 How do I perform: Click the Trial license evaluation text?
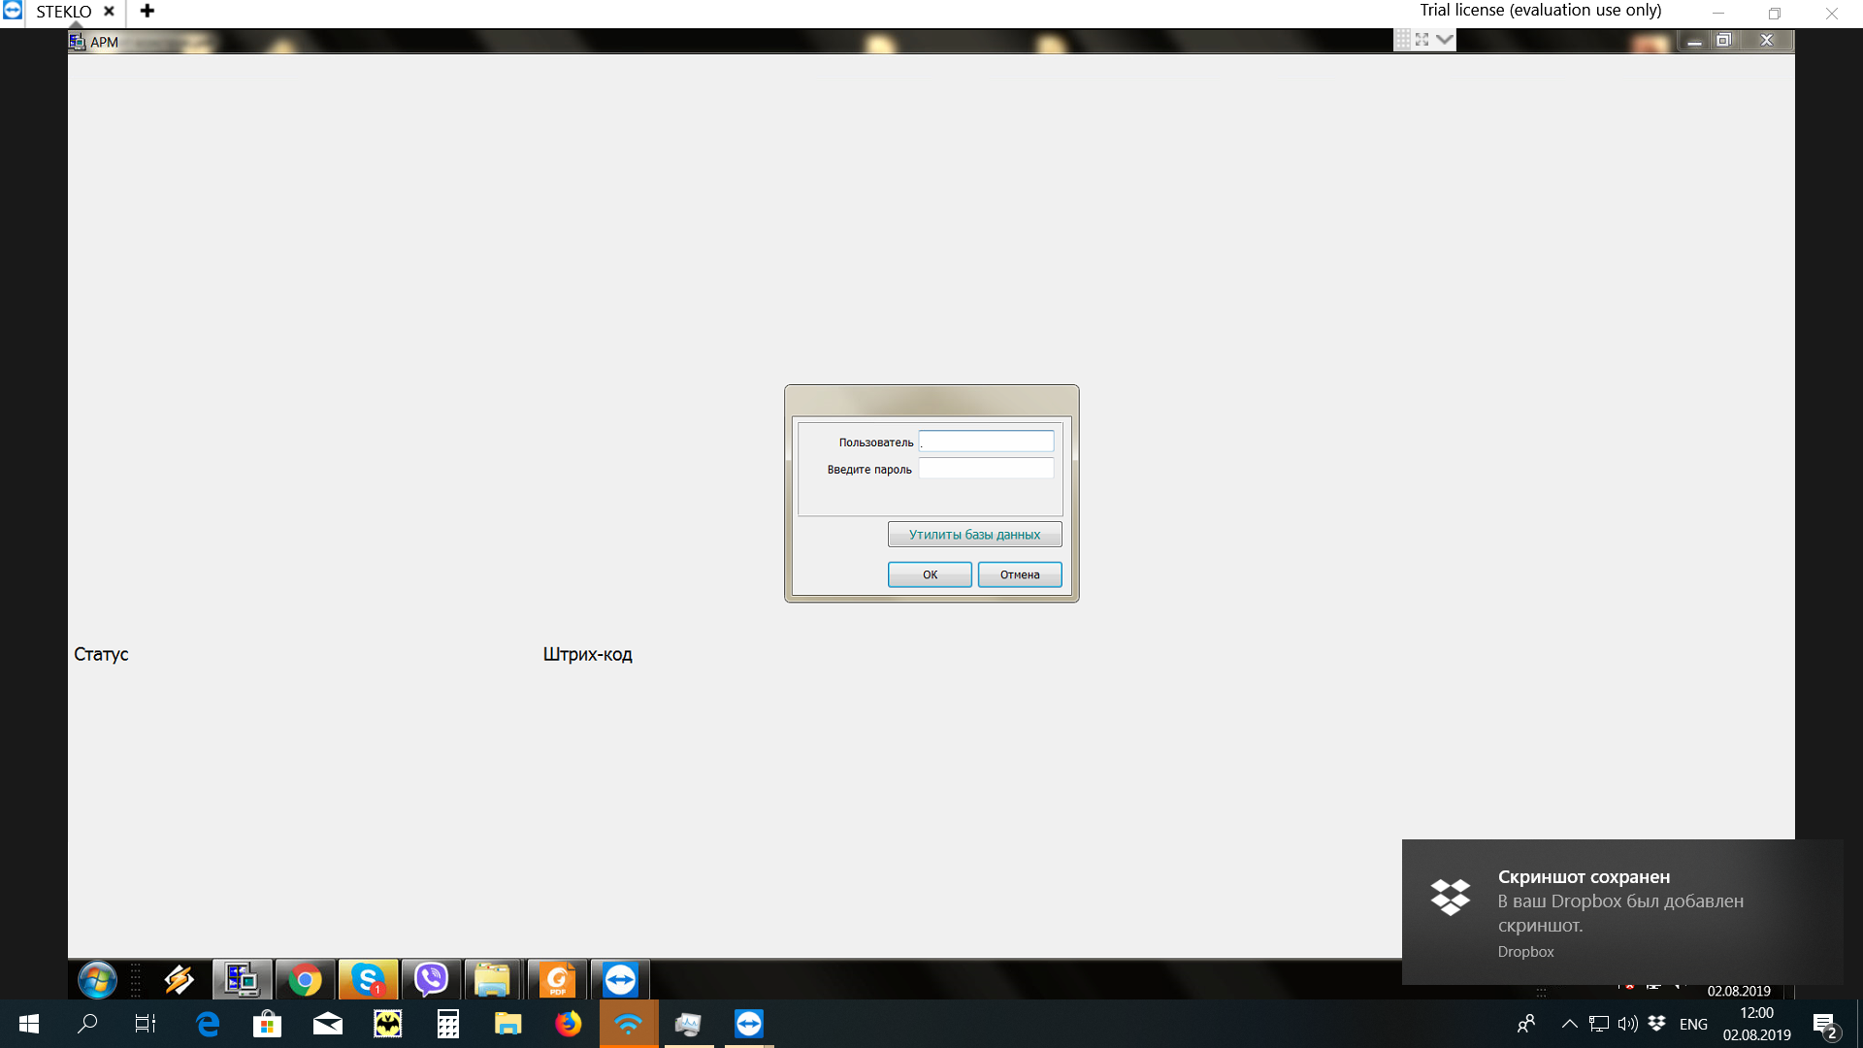pyautogui.click(x=1541, y=11)
